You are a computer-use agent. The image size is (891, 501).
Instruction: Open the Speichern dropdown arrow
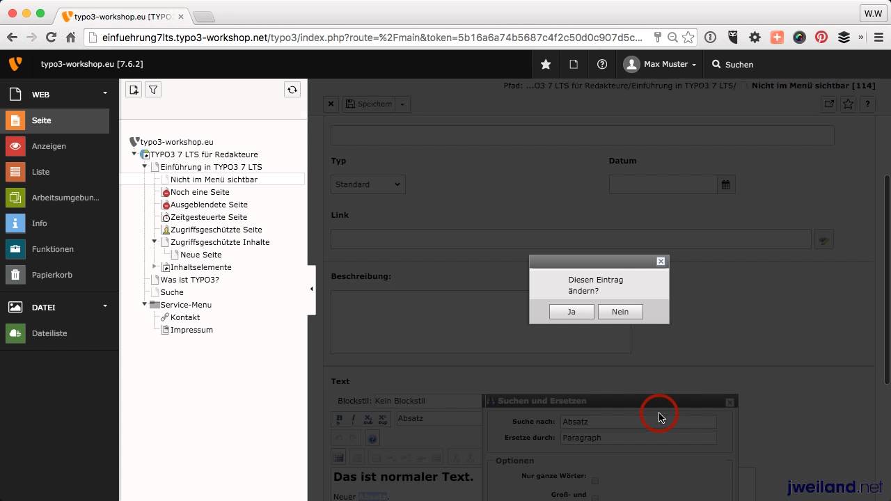402,104
